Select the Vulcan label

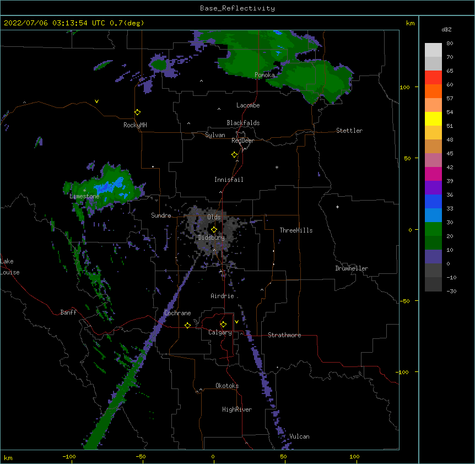tap(299, 436)
